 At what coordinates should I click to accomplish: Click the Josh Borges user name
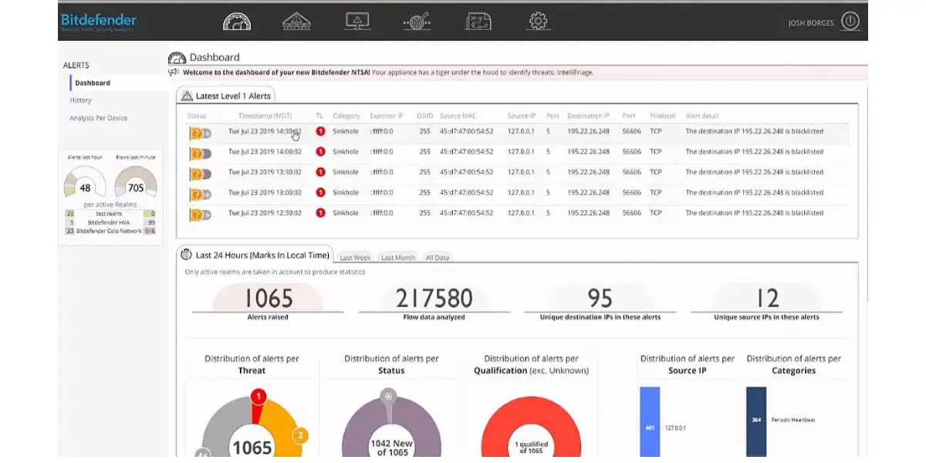(x=811, y=23)
